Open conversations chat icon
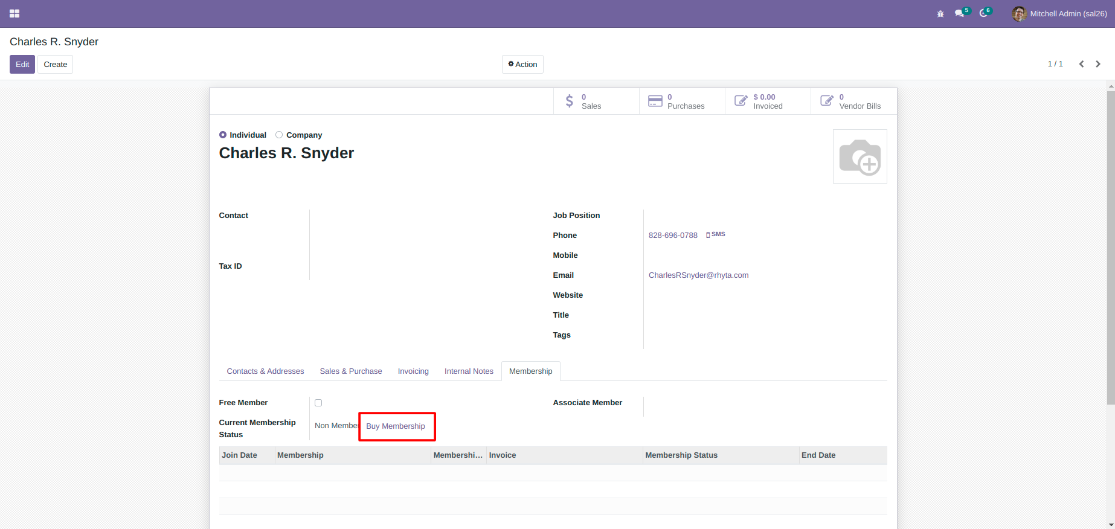 [962, 13]
